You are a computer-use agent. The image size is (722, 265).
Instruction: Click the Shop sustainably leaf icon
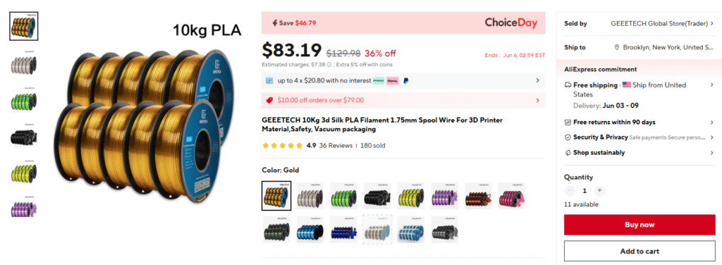coord(568,152)
